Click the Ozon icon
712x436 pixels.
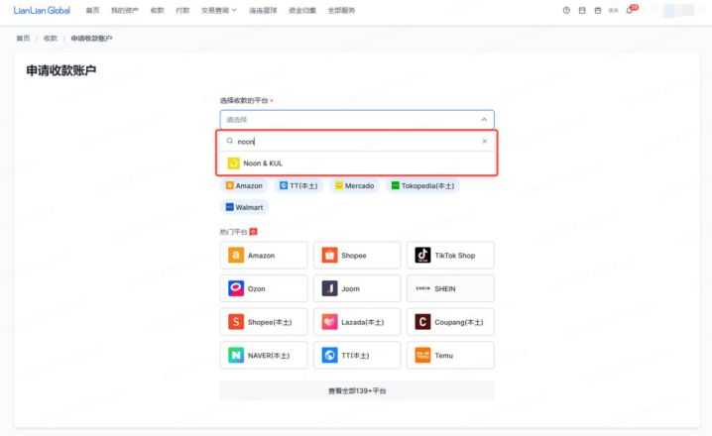(x=236, y=288)
